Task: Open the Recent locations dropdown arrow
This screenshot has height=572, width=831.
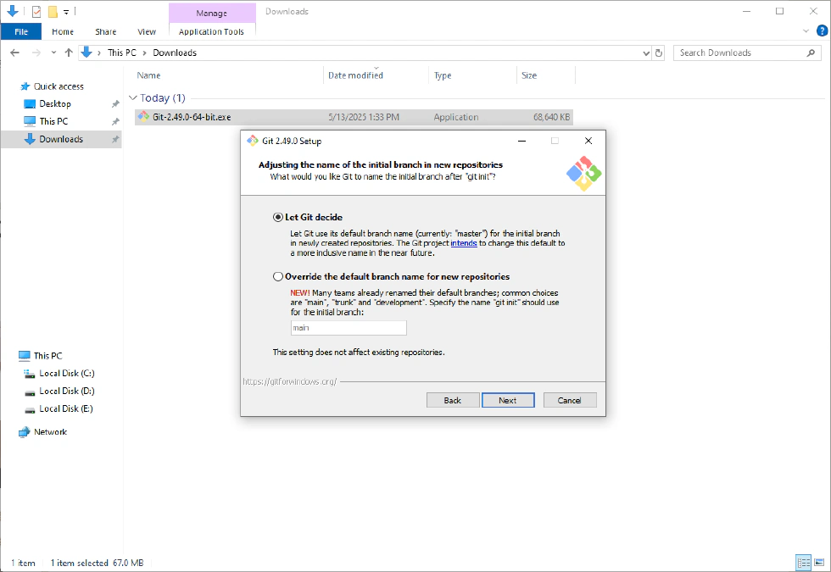Action: (54, 53)
